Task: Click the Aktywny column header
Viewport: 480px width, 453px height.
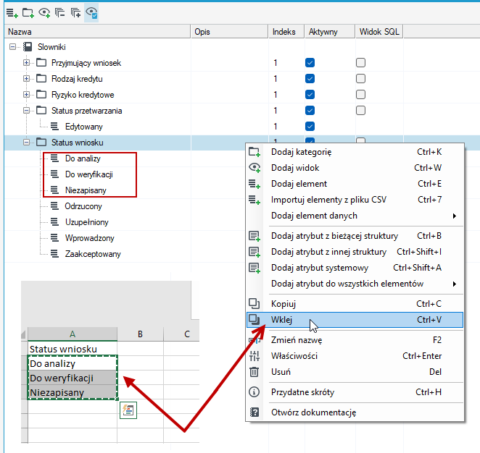Action: 330,32
